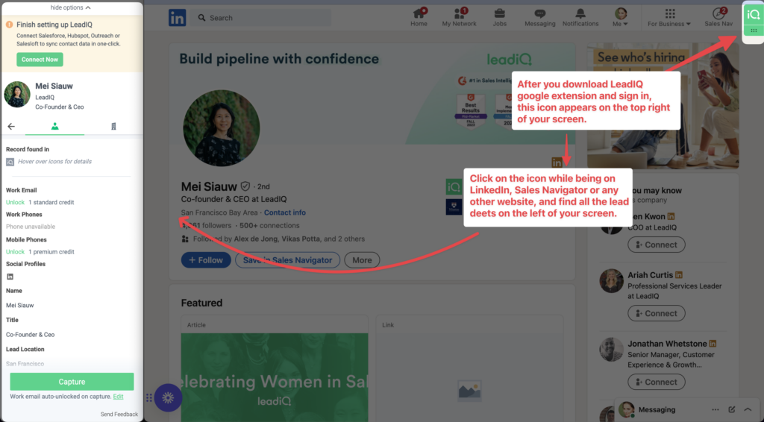
Task: Open Mei Siauw's profile photo
Action: pyautogui.click(x=221, y=128)
